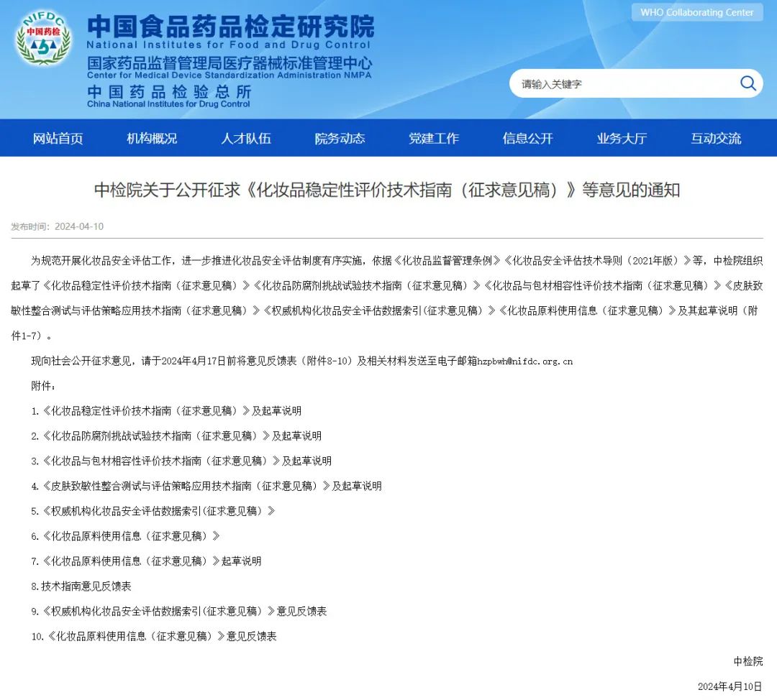Open attachment 7 化妆品原料使用信息起草说明
Screen dimensions: 777x700
pos(145,561)
